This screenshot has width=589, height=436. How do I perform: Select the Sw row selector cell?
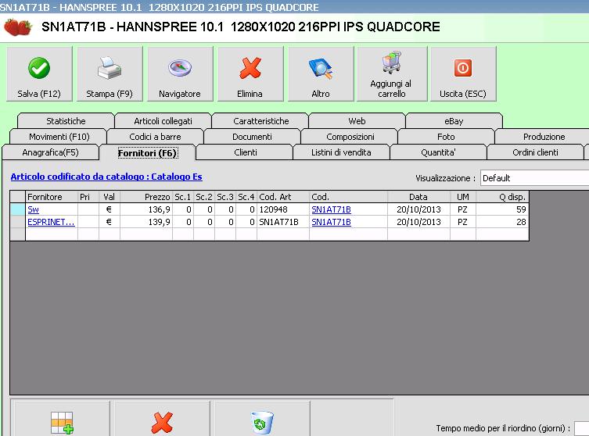coord(18,209)
